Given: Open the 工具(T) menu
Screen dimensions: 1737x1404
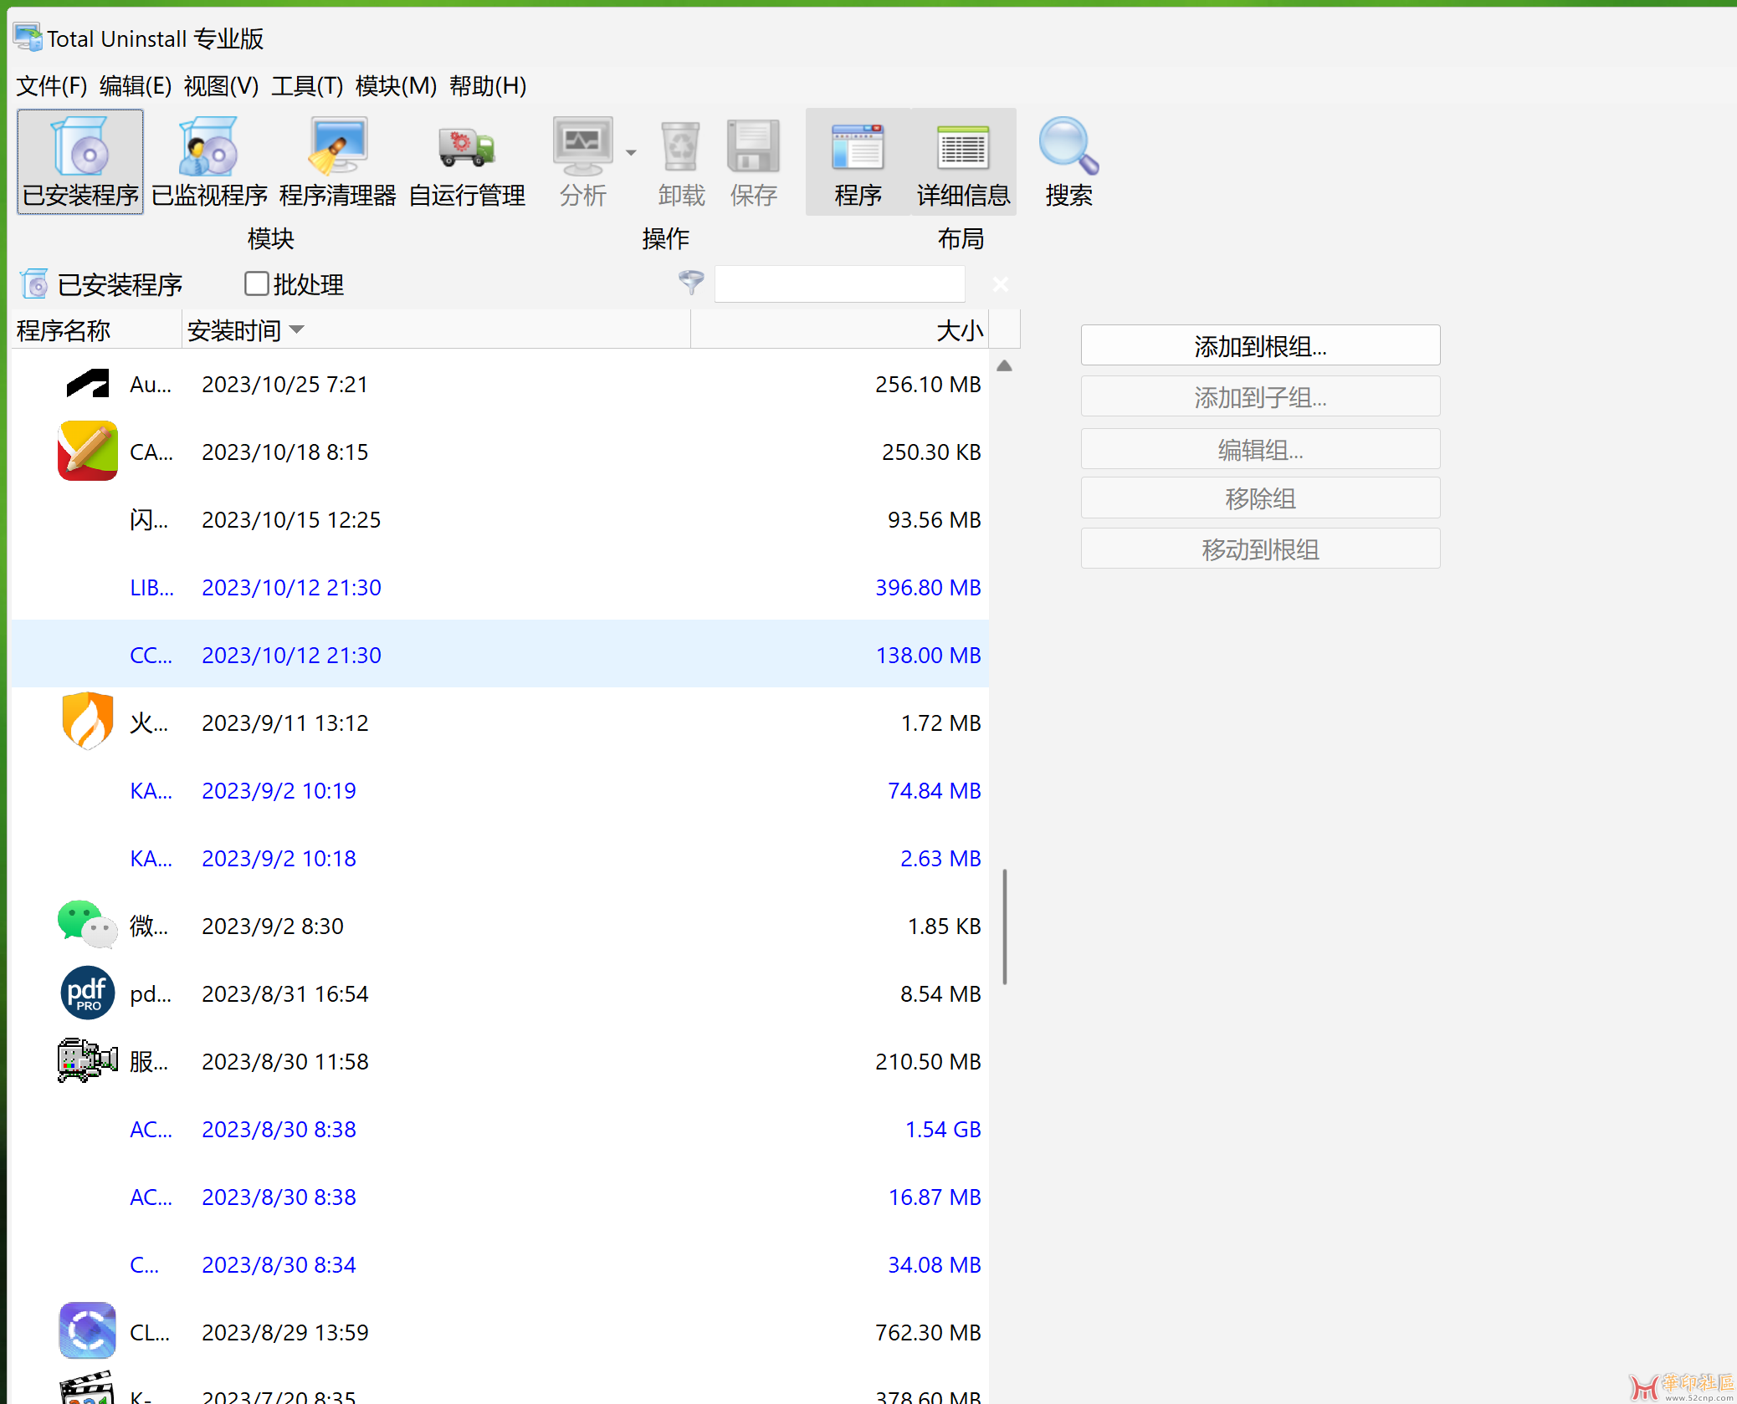Looking at the screenshot, I should coord(307,85).
